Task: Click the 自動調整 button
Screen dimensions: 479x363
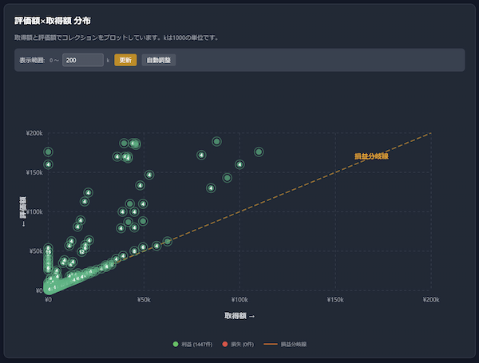Action: [x=158, y=60]
